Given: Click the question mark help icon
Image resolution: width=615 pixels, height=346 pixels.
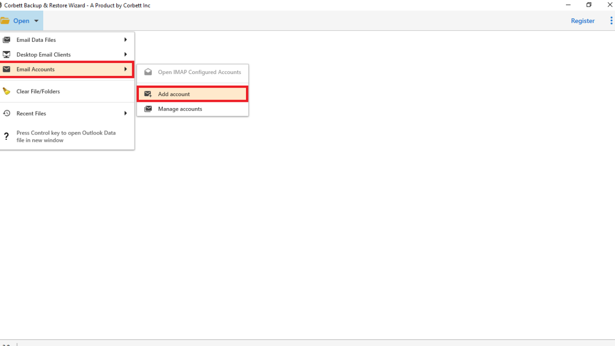Looking at the screenshot, I should pyautogui.click(x=6, y=136).
